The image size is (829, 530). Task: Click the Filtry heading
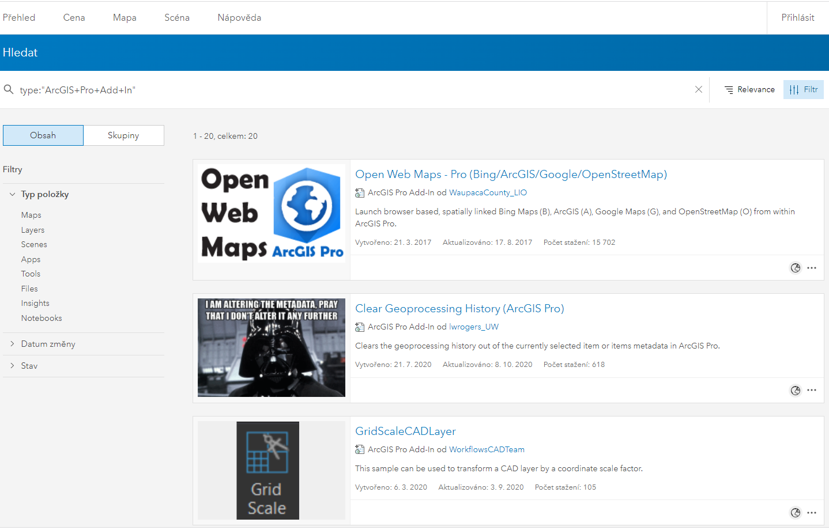coord(13,169)
